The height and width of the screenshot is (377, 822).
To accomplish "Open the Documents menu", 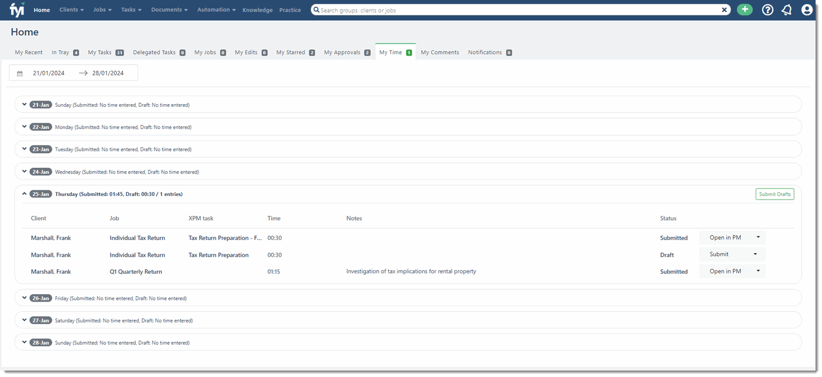I will (169, 10).
